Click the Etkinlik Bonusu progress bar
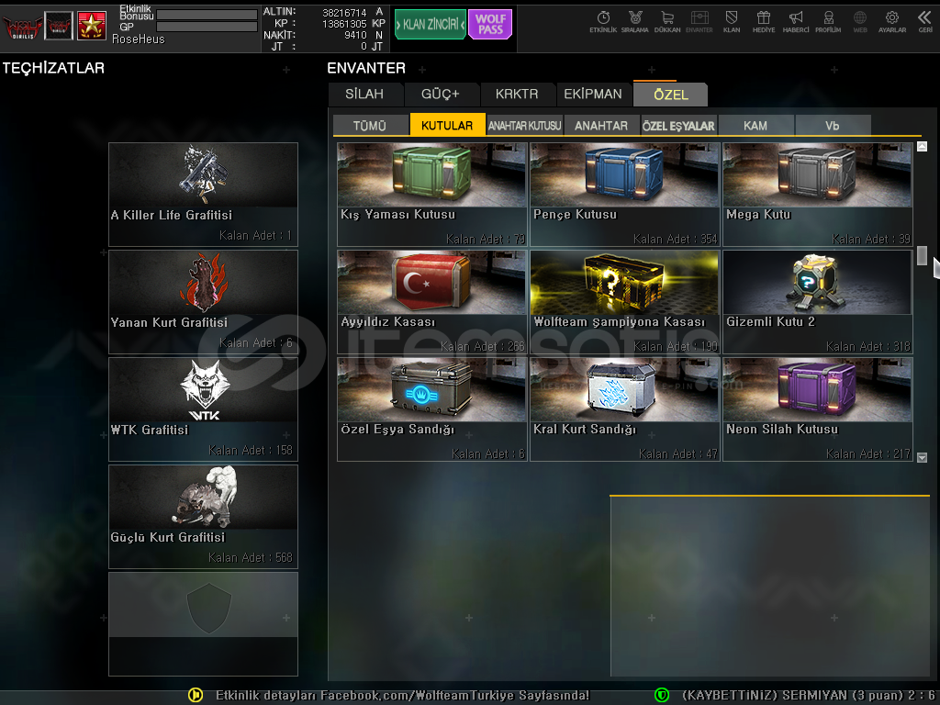The height and width of the screenshot is (705, 940). 207,15
